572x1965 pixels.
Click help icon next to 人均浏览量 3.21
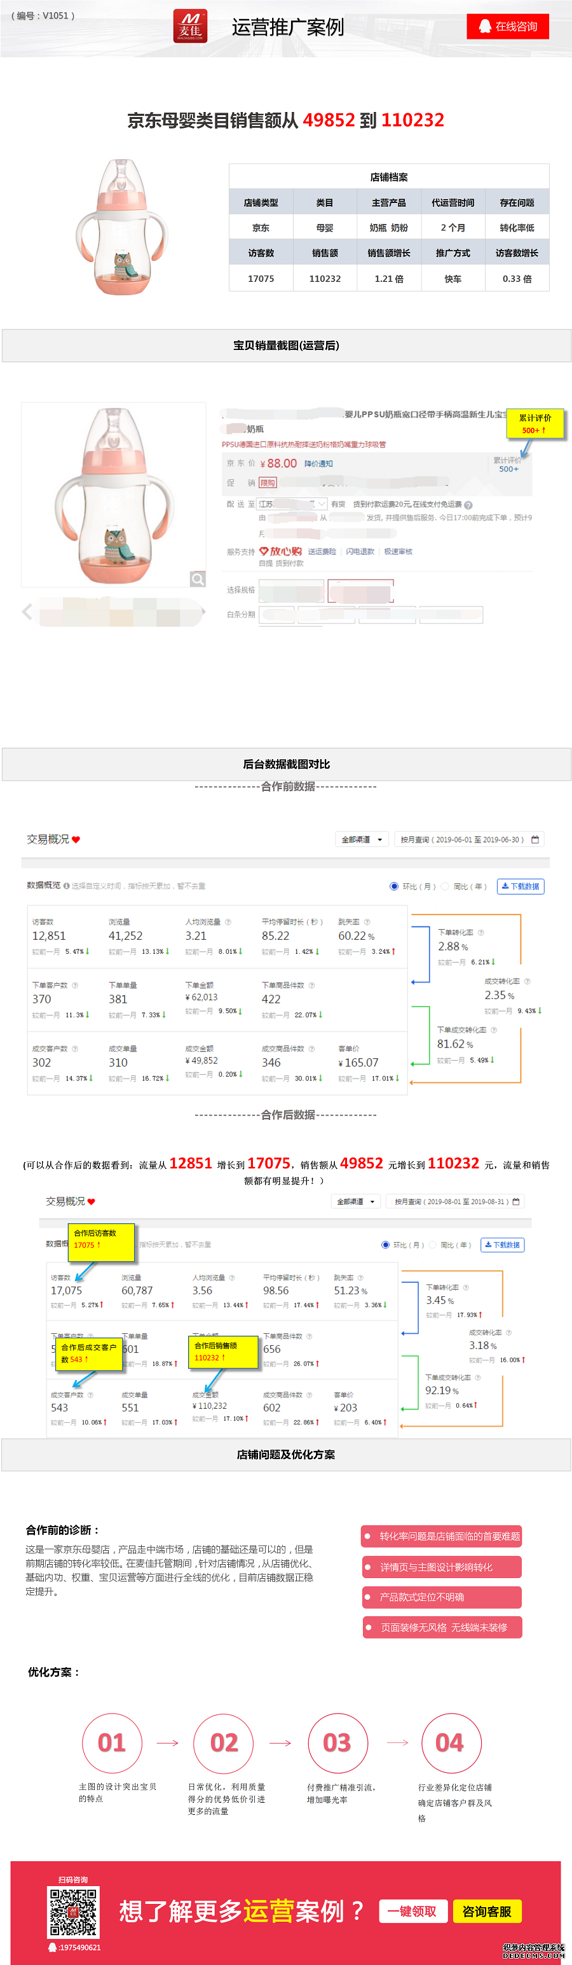[x=228, y=922]
